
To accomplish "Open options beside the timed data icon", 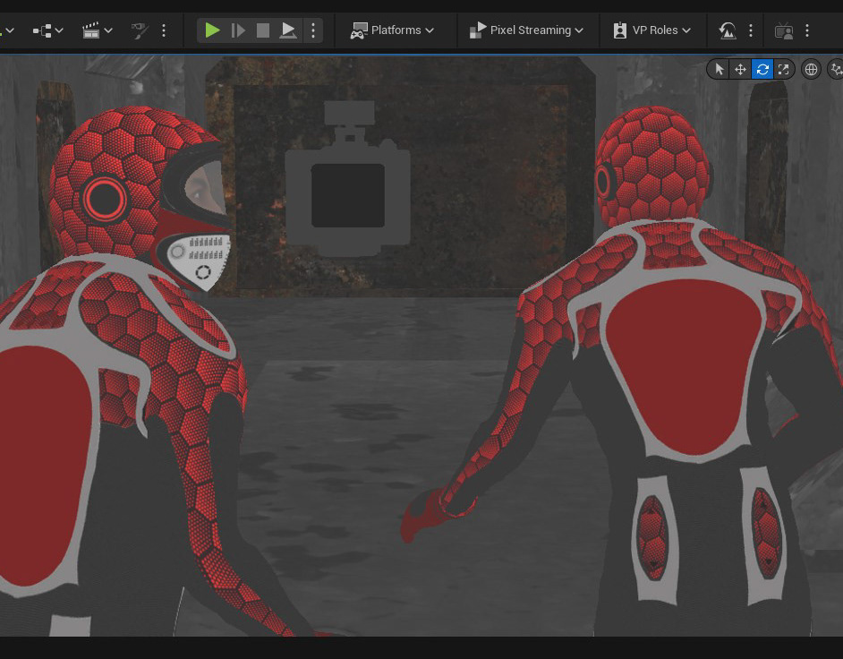I will [751, 30].
